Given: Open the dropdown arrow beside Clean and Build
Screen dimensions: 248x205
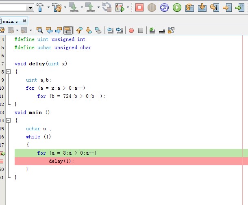Looking at the screenshot, I should (x=65, y=7).
